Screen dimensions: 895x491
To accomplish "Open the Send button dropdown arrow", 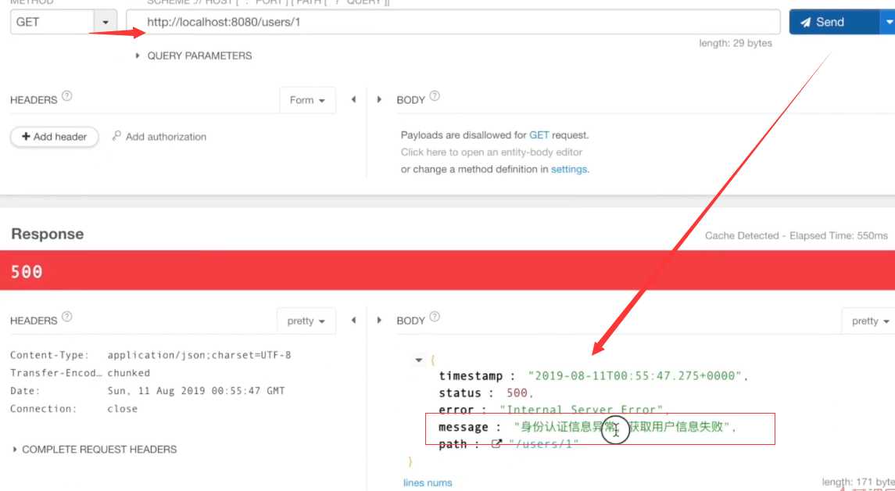I will click(x=888, y=22).
